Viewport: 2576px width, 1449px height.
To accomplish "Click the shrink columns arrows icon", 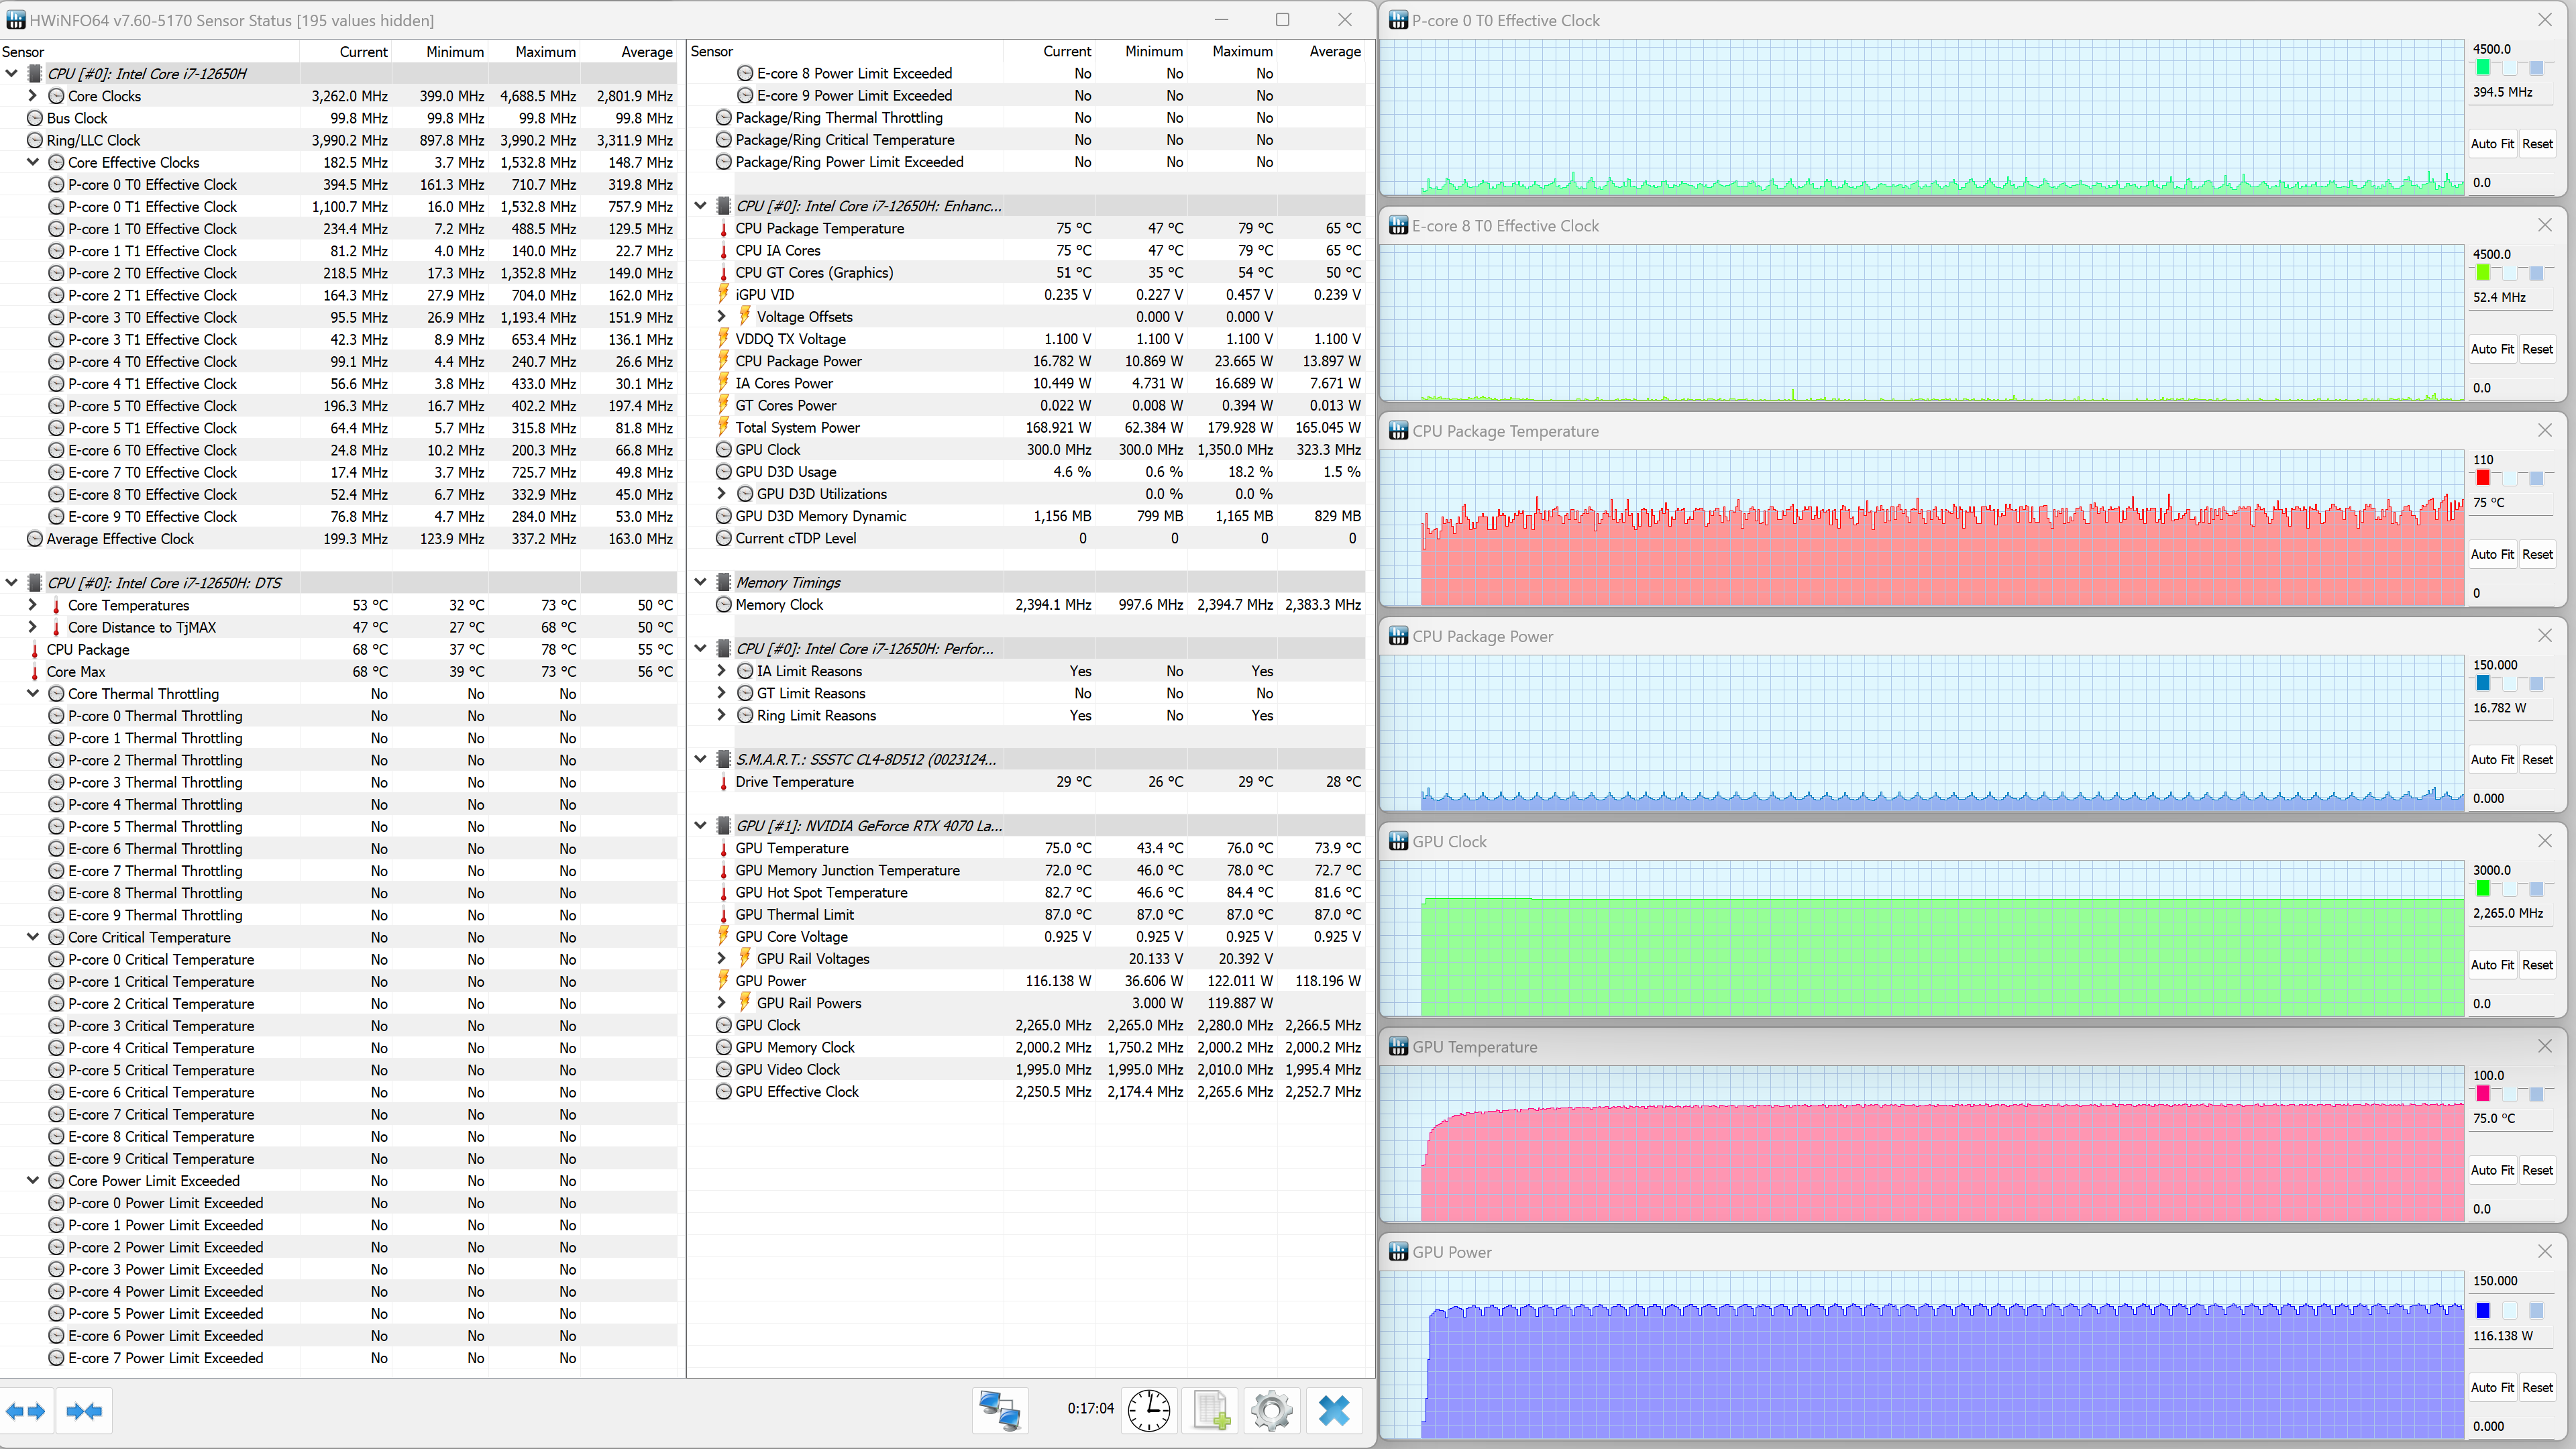I will point(84,1411).
